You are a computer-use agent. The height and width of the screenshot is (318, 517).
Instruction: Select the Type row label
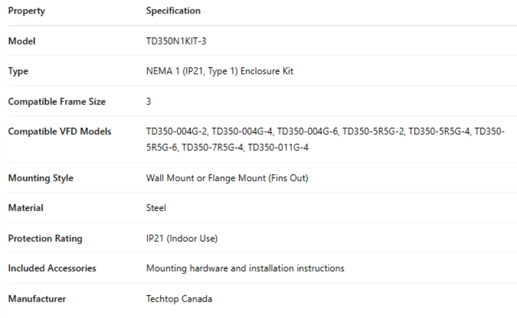pyautogui.click(x=18, y=71)
